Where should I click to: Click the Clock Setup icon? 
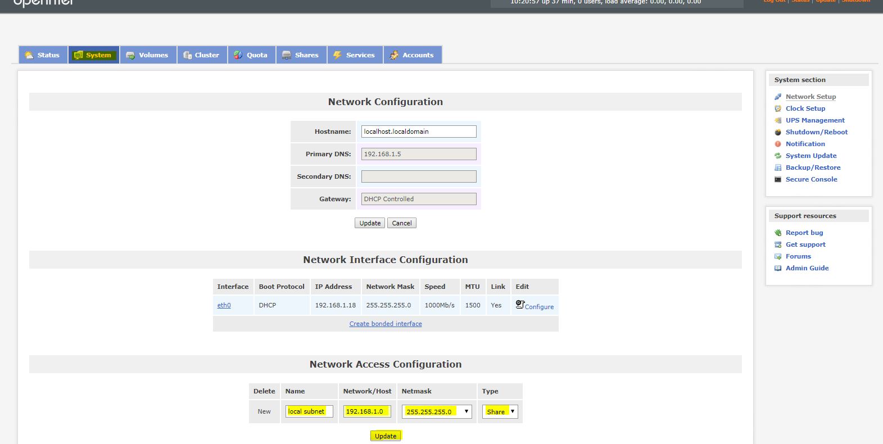pyautogui.click(x=778, y=108)
